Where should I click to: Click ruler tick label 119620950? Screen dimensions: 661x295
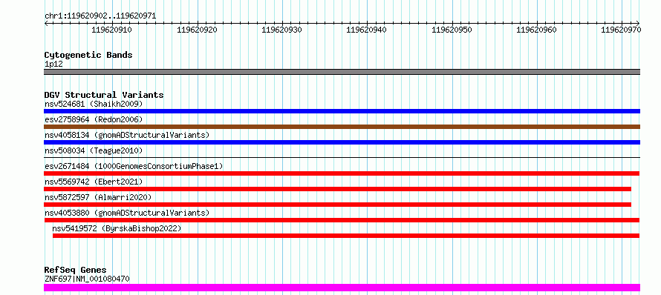point(452,30)
